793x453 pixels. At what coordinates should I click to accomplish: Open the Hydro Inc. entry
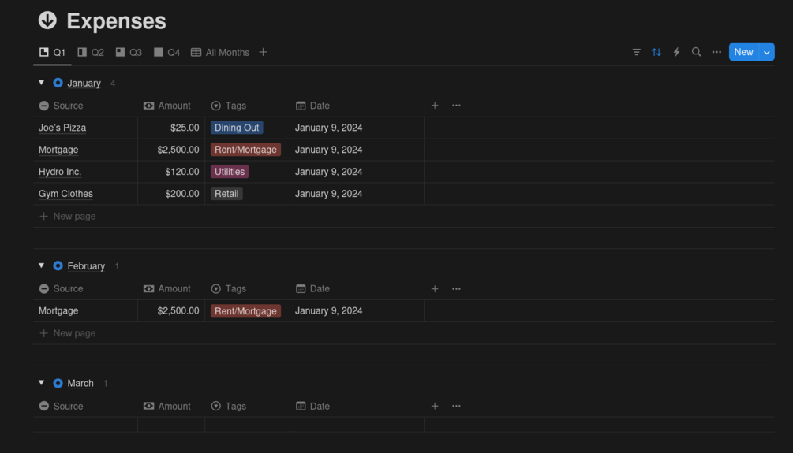point(60,172)
